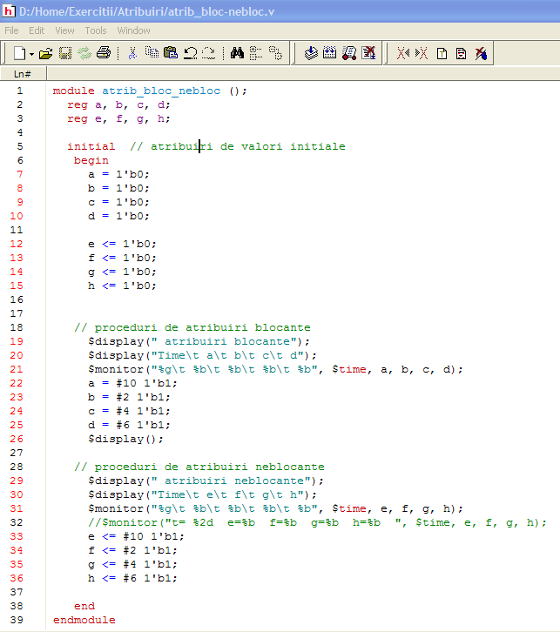This screenshot has width=560, height=632.
Task: Click the statement 'e <= 1'b0;'
Action: pyautogui.click(x=122, y=244)
